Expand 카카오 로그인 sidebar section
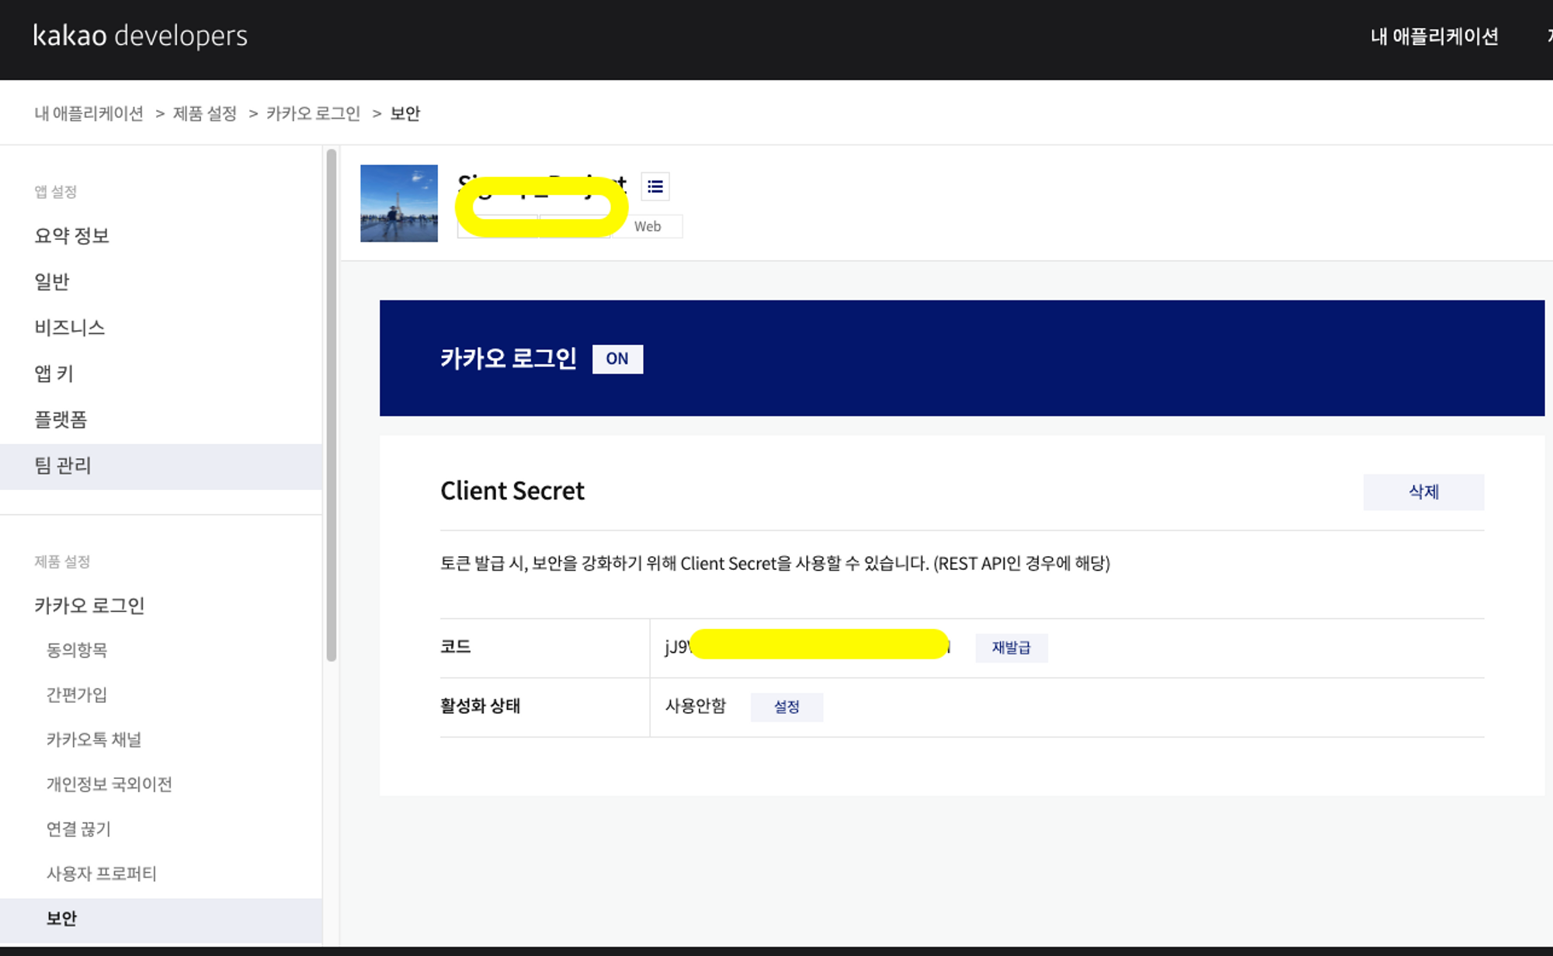 pyautogui.click(x=89, y=606)
